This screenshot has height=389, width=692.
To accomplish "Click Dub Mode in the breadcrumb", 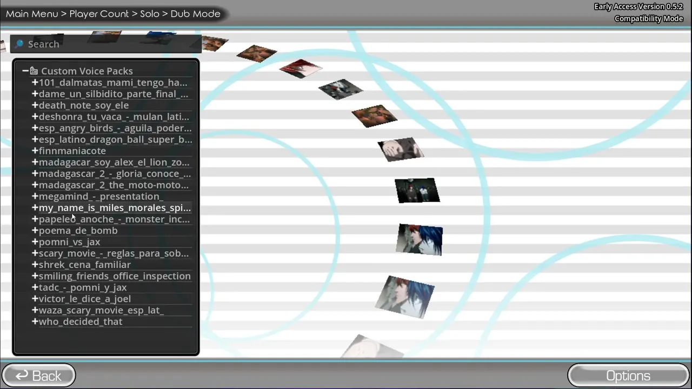I will (196, 14).
